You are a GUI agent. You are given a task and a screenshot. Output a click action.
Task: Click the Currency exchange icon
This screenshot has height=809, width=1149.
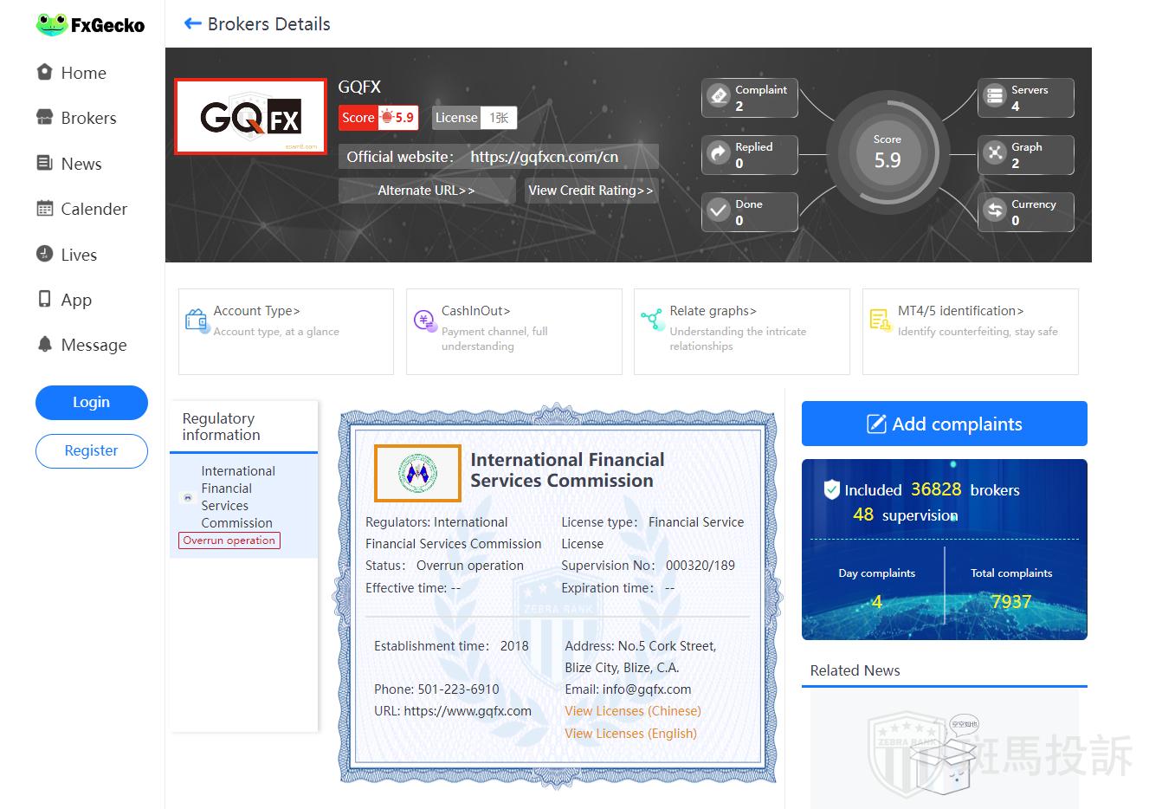[995, 210]
